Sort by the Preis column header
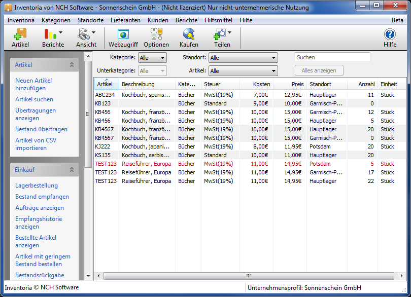Image resolution: width=411 pixels, height=297 pixels. click(290, 84)
